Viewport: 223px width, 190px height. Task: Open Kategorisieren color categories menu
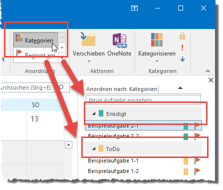click(x=157, y=47)
